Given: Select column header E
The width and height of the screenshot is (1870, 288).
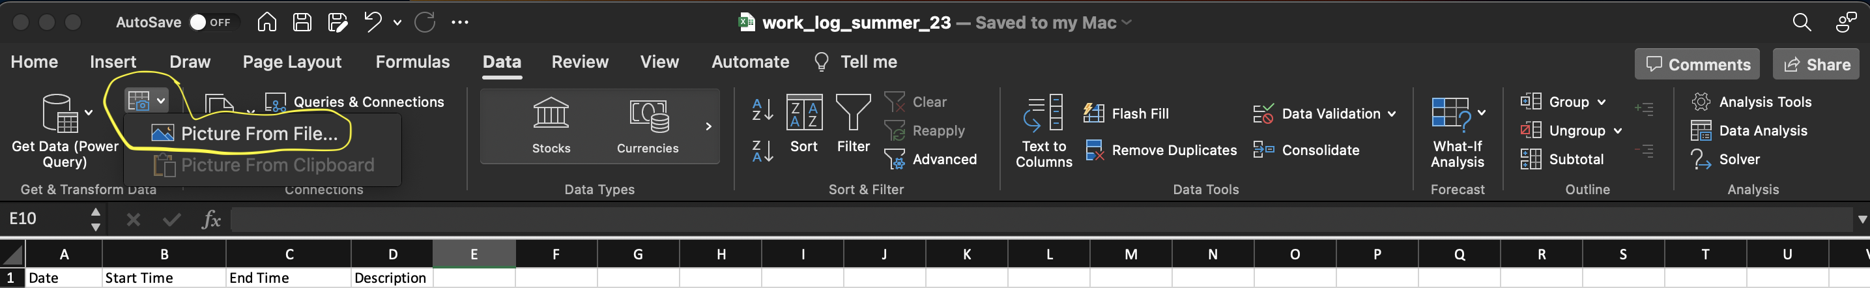Looking at the screenshot, I should coord(474,254).
